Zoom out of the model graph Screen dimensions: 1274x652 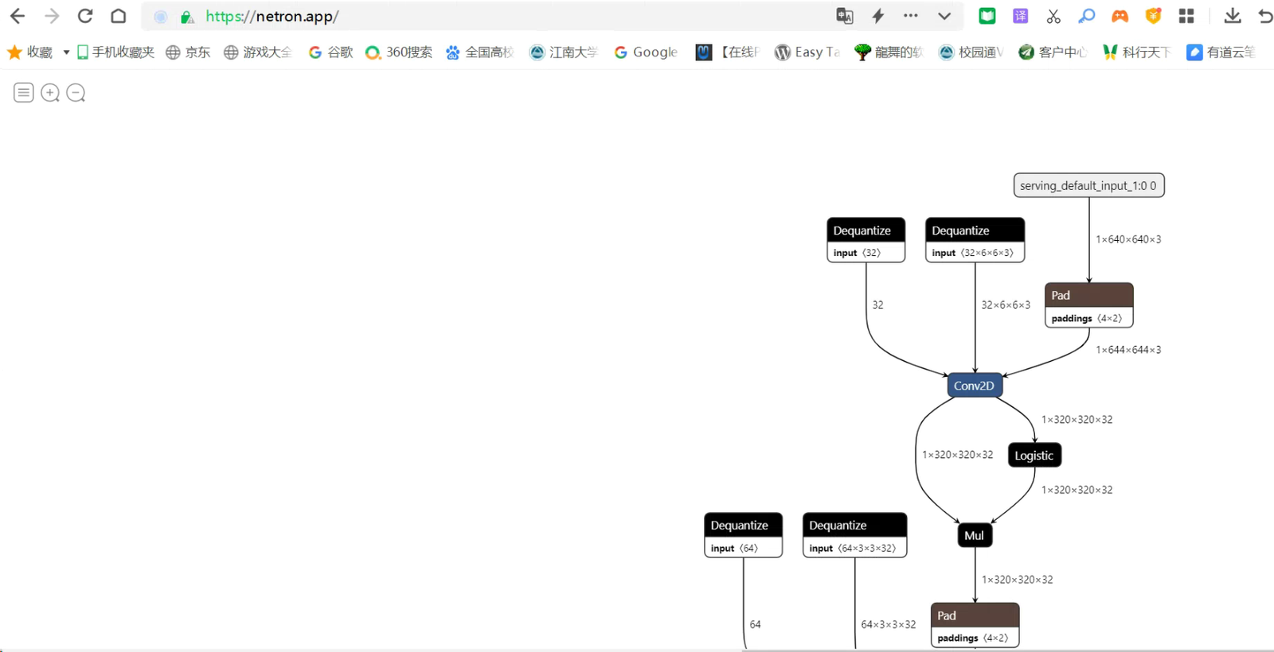pyautogui.click(x=76, y=93)
